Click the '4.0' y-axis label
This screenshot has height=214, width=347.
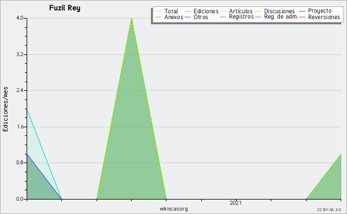20,18
